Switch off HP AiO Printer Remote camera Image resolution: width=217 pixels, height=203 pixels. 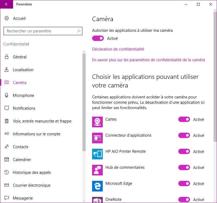[x=184, y=152]
